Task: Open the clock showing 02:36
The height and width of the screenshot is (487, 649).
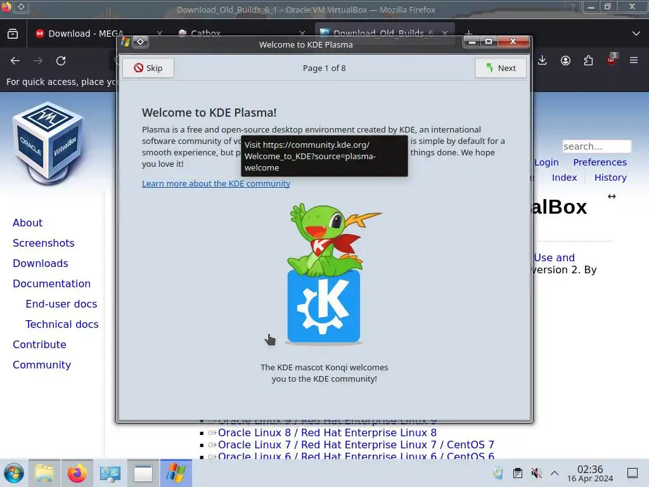Action: point(590,473)
